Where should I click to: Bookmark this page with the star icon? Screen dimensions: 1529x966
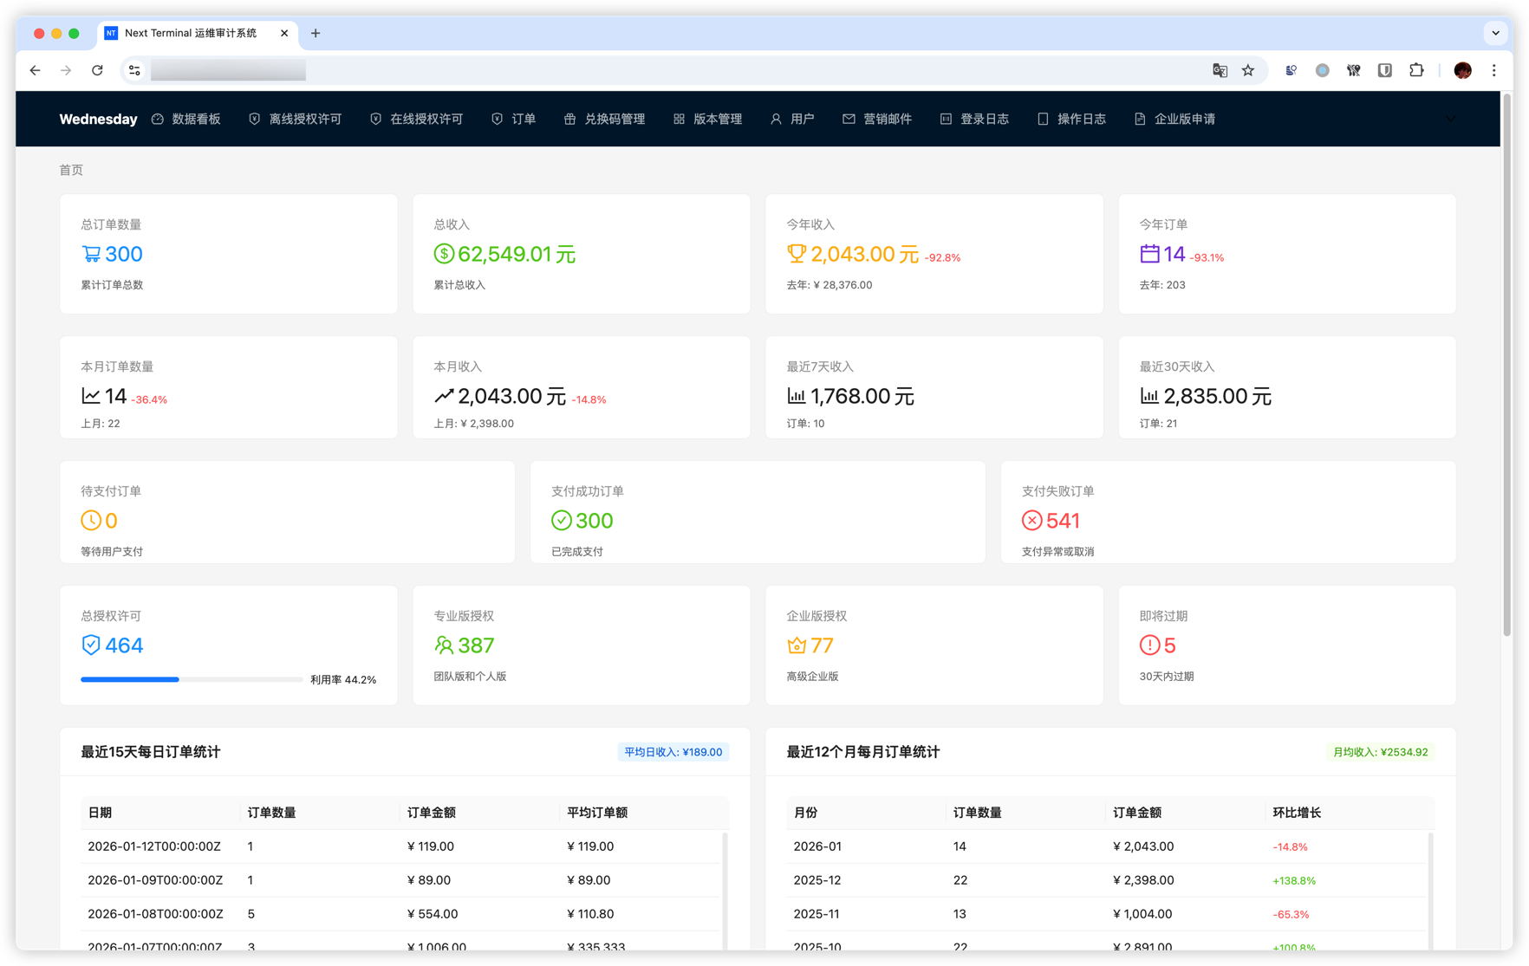[1248, 70]
